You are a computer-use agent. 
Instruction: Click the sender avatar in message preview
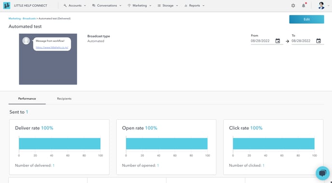pyautogui.click(x=26, y=41)
